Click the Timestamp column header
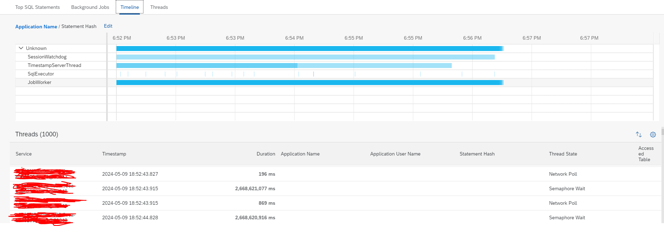The width and height of the screenshot is (664, 226). (114, 154)
